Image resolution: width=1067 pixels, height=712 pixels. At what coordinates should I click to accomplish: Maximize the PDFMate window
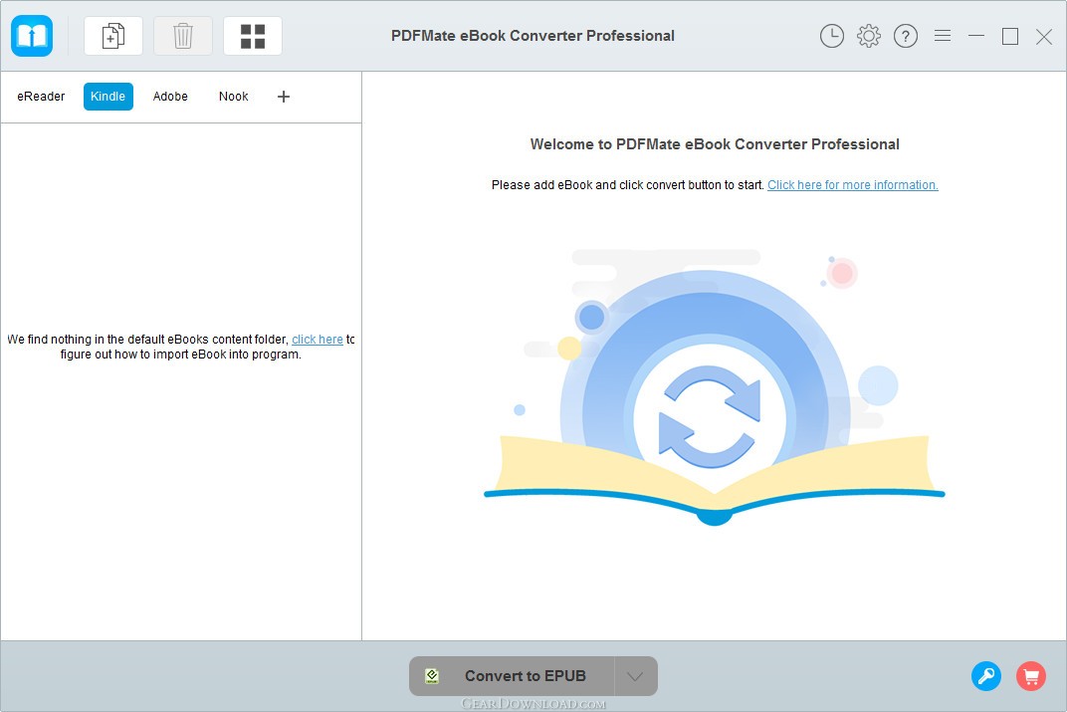1010,36
